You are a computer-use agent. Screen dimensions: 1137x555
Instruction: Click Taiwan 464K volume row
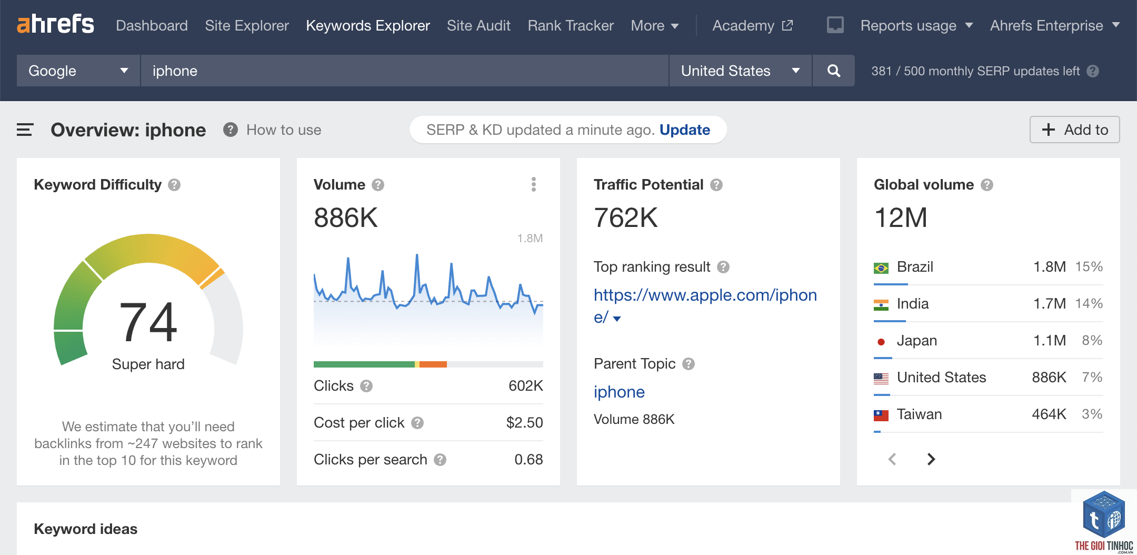[988, 414]
